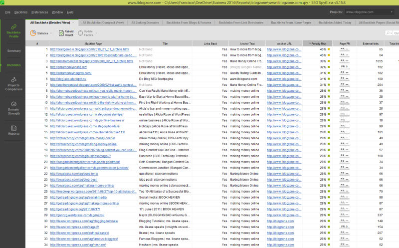This screenshot has width=399, height=248.
Task: Click yellow penalty risk marker in row 2
Action: coord(329,55)
